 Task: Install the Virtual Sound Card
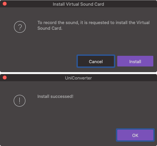click(x=135, y=61)
